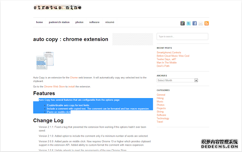Open the Technology category
Viewport: 242px width, 152px height.
pyautogui.click(x=163, y=119)
